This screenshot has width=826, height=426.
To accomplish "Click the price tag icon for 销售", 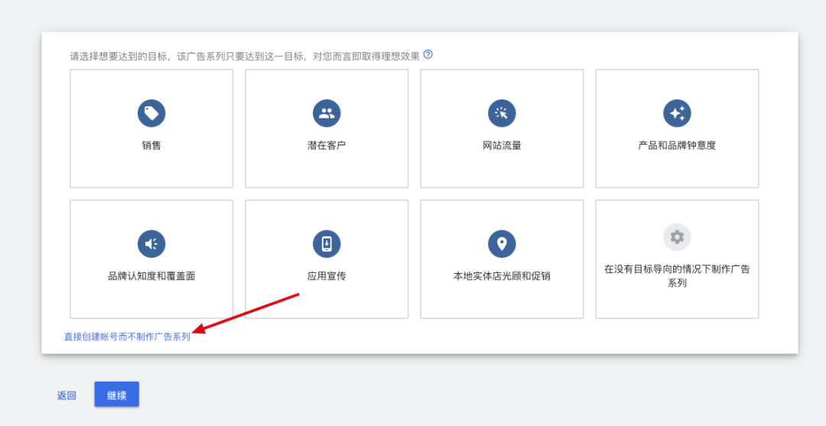I will pyautogui.click(x=151, y=113).
